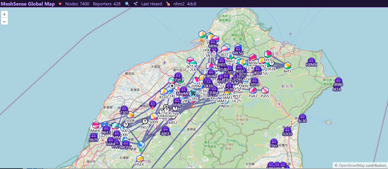Select the PaX2 hexagon node marker
This screenshot has width=388, height=169.
click(253, 90)
